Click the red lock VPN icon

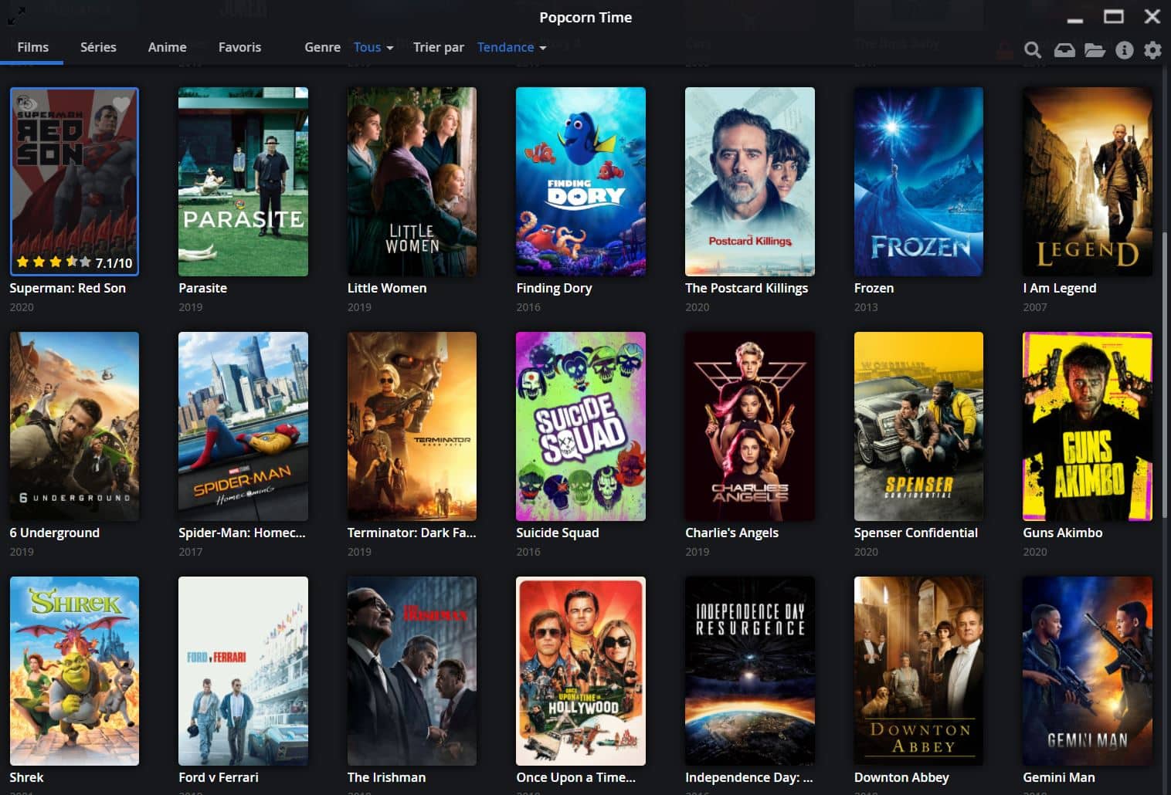(x=1004, y=51)
